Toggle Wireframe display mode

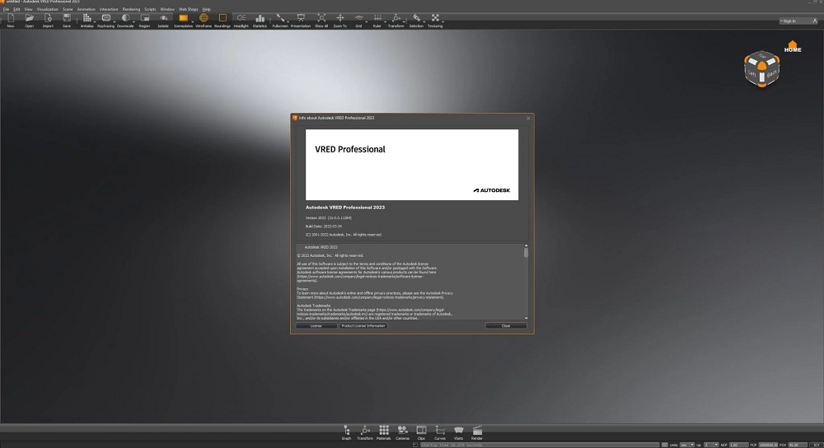point(204,18)
